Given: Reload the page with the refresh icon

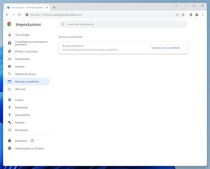Looking at the screenshot, I should (x=19, y=15).
